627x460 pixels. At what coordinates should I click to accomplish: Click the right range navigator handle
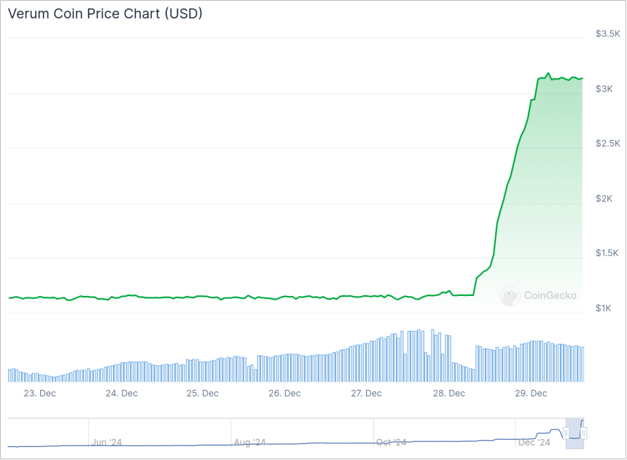click(x=583, y=434)
